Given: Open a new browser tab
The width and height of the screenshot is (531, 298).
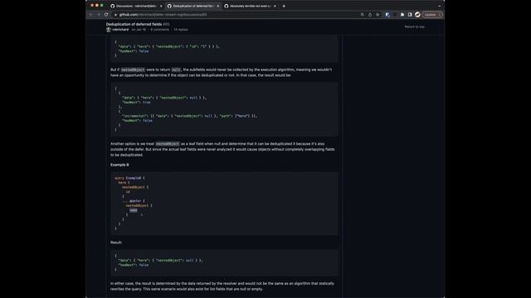Looking at the screenshot, I should click(284, 6).
